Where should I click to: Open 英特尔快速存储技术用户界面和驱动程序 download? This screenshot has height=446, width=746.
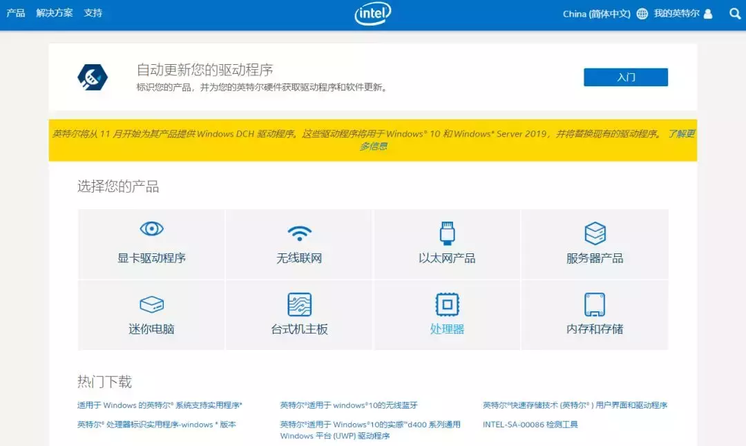tap(575, 405)
